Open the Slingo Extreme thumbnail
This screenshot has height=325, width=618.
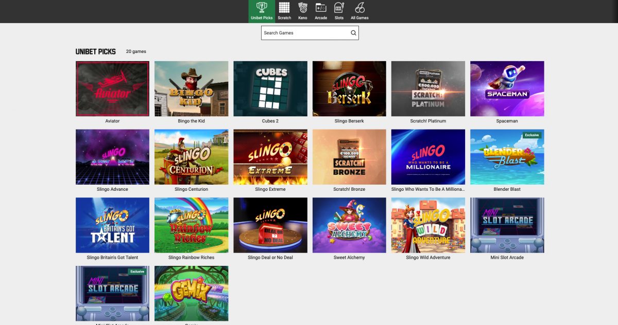[x=270, y=157]
